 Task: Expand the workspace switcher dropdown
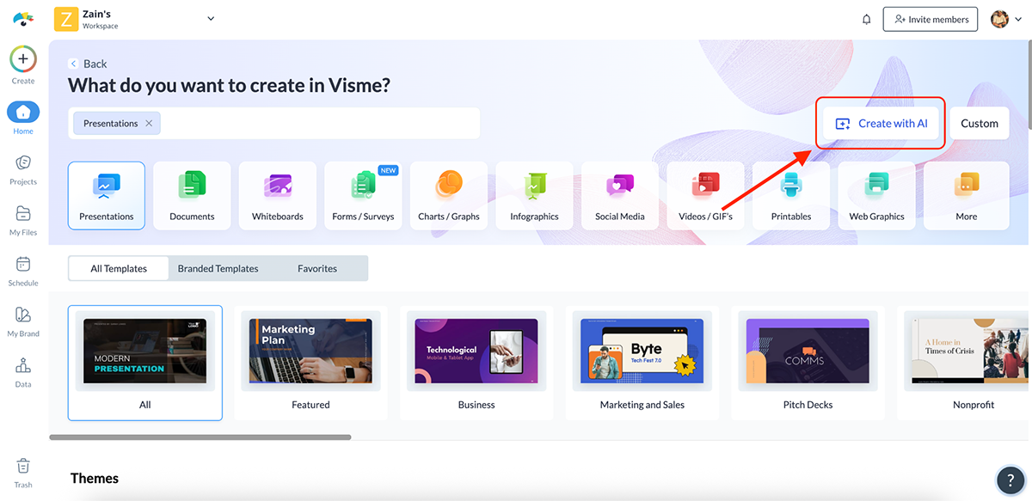coord(210,18)
